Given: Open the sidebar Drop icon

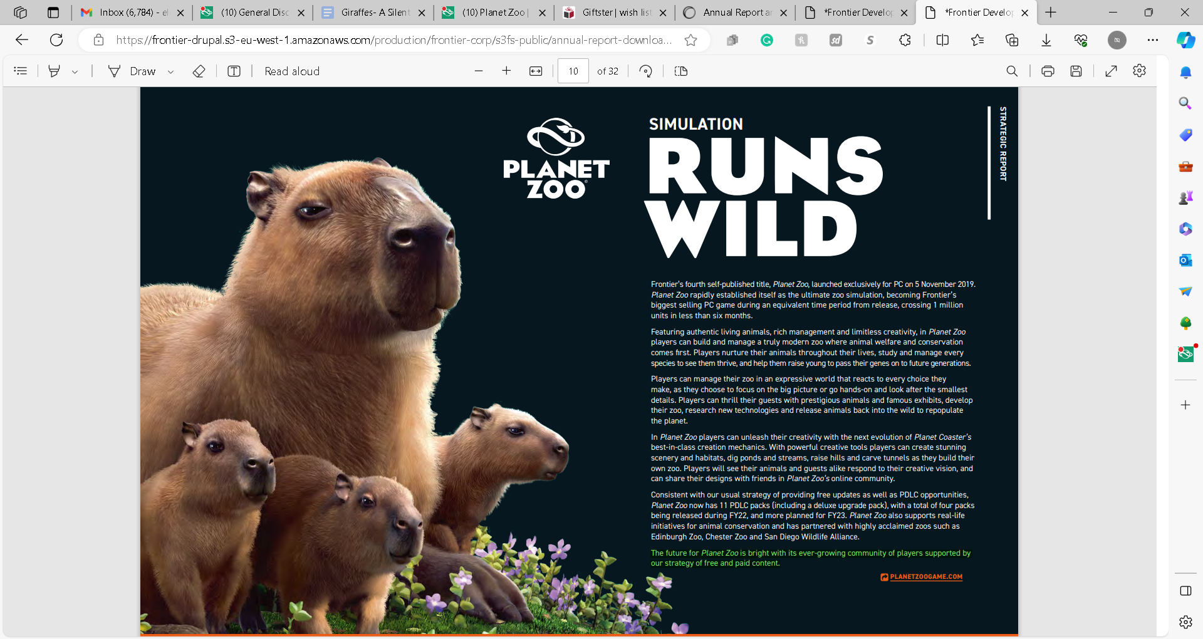Looking at the screenshot, I should point(1185,291).
